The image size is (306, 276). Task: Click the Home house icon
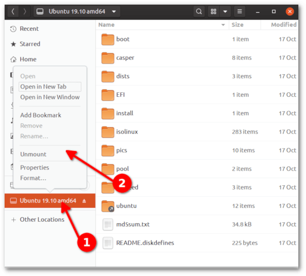13,59
